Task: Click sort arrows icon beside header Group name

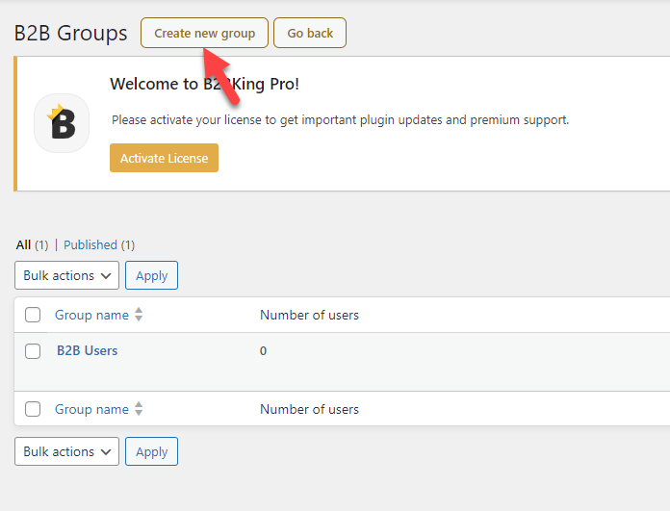Action: [x=139, y=315]
